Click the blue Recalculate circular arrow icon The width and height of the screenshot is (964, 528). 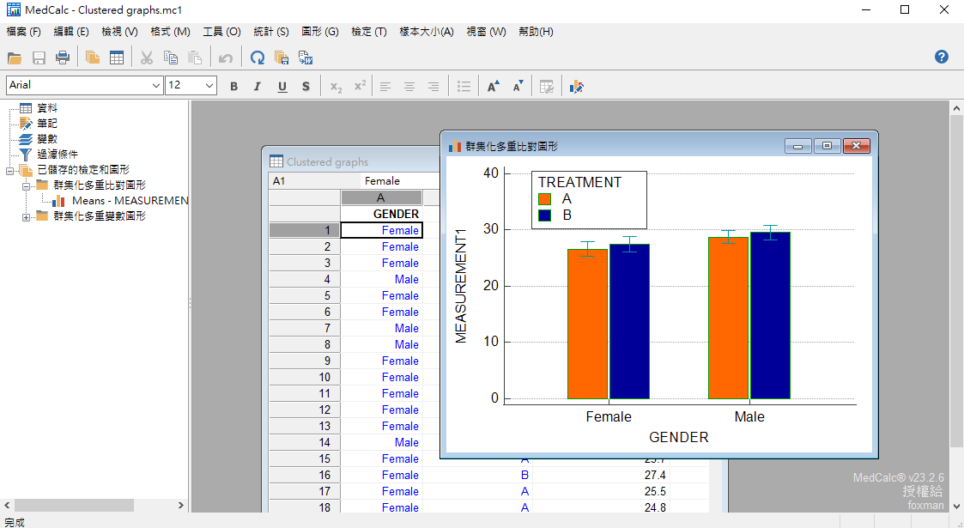point(258,58)
